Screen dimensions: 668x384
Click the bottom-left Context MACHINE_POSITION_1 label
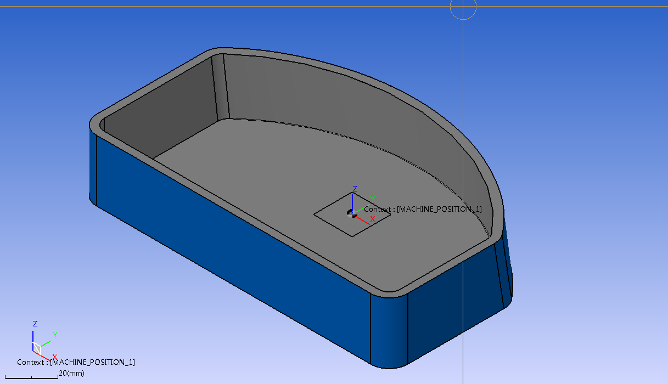point(76,362)
